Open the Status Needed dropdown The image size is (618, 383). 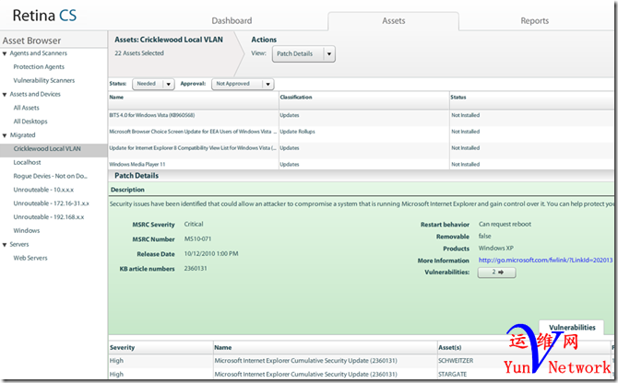point(154,84)
